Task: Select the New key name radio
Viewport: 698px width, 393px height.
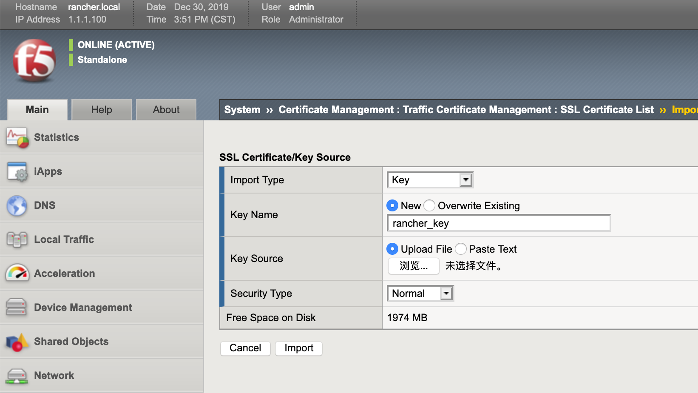Action: [392, 206]
